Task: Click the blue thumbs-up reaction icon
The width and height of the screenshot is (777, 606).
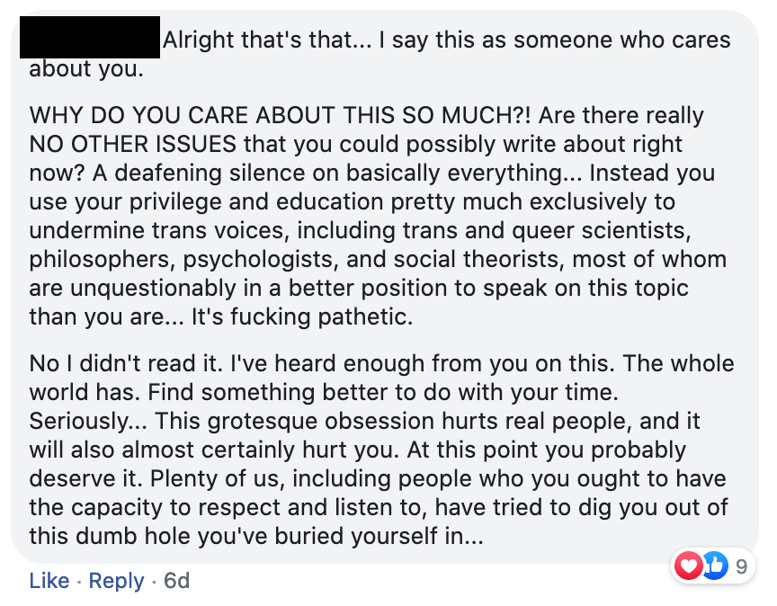Action: coord(712,566)
